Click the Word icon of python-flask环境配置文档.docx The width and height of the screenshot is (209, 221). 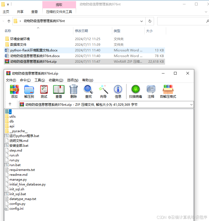pyautogui.click(x=7, y=50)
